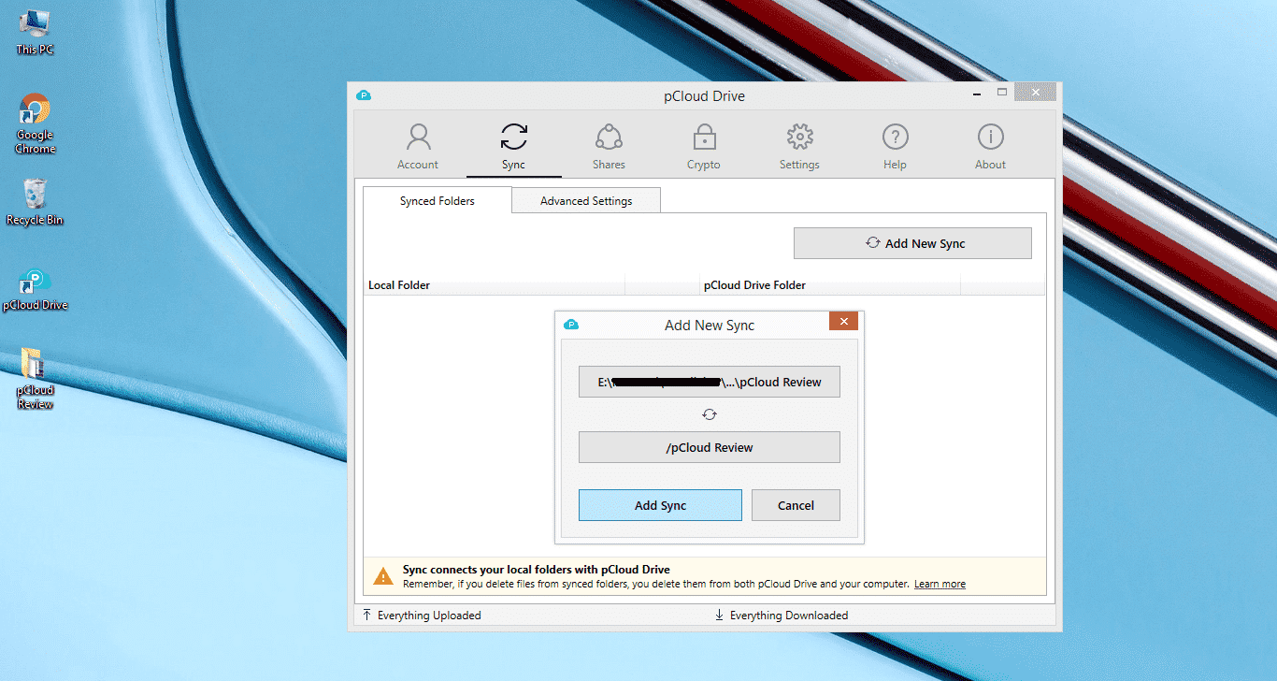The height and width of the screenshot is (681, 1277).
Task: Select Recycle Bin desktop icon
Action: point(35,202)
